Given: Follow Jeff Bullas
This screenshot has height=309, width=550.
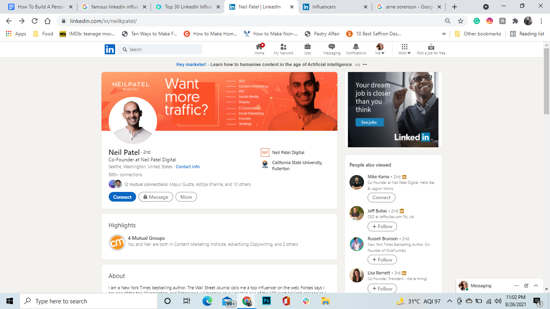Looking at the screenshot, I should click(382, 227).
